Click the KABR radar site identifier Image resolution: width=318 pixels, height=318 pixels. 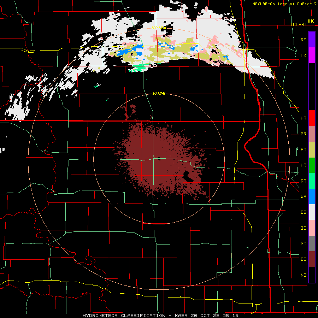(182, 316)
